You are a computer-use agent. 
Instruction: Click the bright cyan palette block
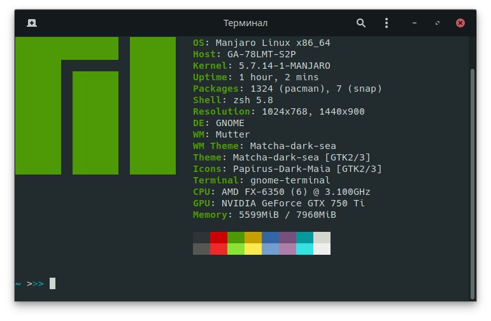304,249
